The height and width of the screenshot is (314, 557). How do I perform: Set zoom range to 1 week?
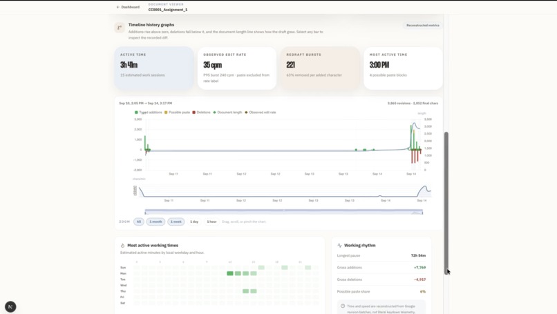176,222
